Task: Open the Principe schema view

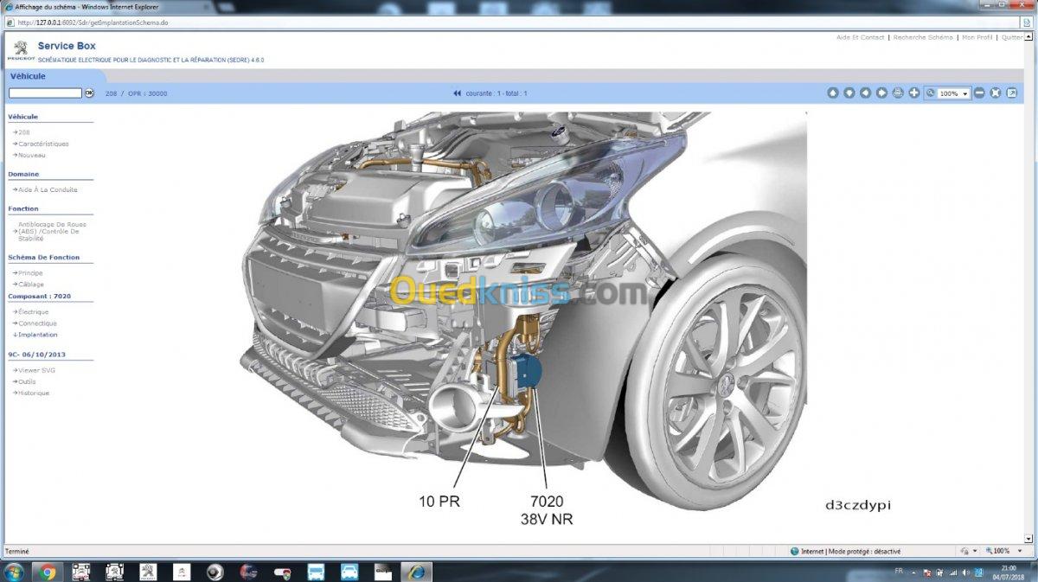Action: [x=30, y=273]
